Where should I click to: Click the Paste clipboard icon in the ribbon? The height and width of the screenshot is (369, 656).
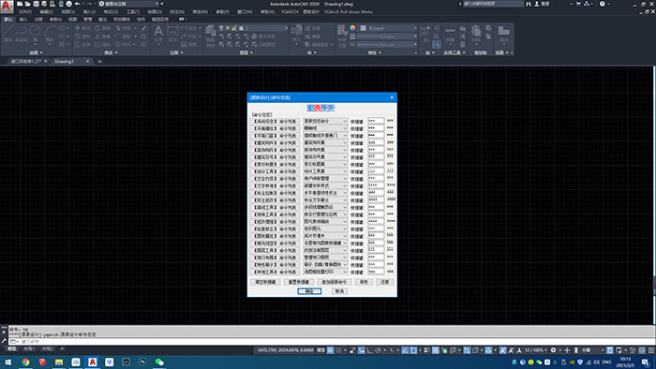click(476, 33)
